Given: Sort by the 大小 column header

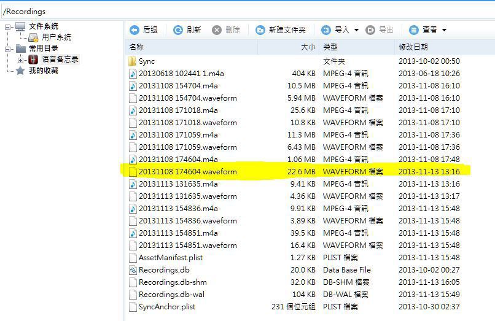Looking at the screenshot, I should pos(288,47).
